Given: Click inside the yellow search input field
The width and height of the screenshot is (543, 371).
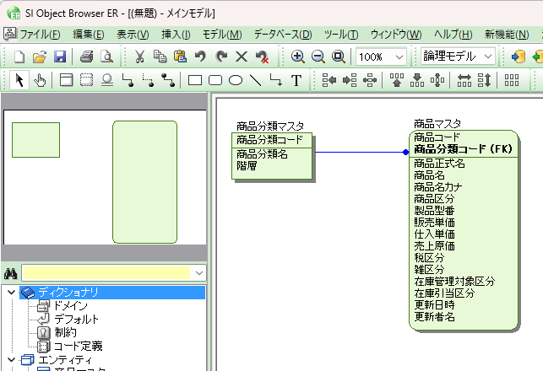Looking at the screenshot, I should pos(106,273).
